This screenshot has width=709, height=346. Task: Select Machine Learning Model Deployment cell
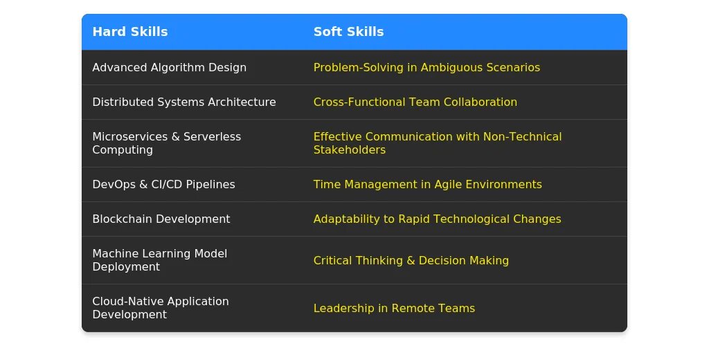coord(159,260)
